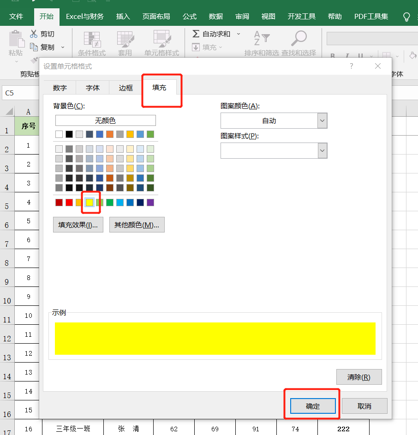Click the AutoSum sigma icon
Image resolution: width=418 pixels, height=435 pixels.
tap(196, 34)
